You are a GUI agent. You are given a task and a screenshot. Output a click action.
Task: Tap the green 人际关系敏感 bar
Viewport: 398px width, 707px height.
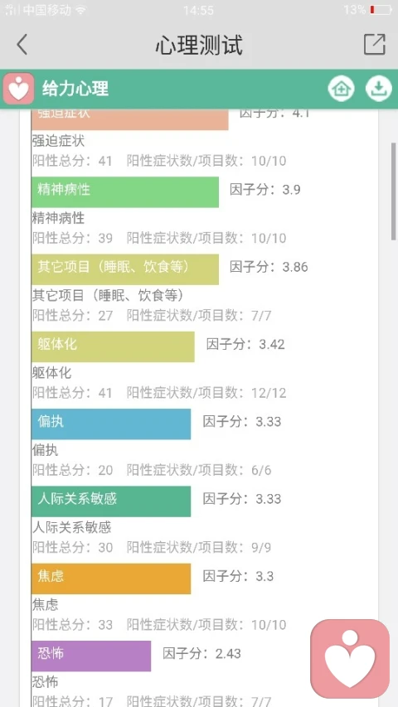pyautogui.click(x=111, y=501)
